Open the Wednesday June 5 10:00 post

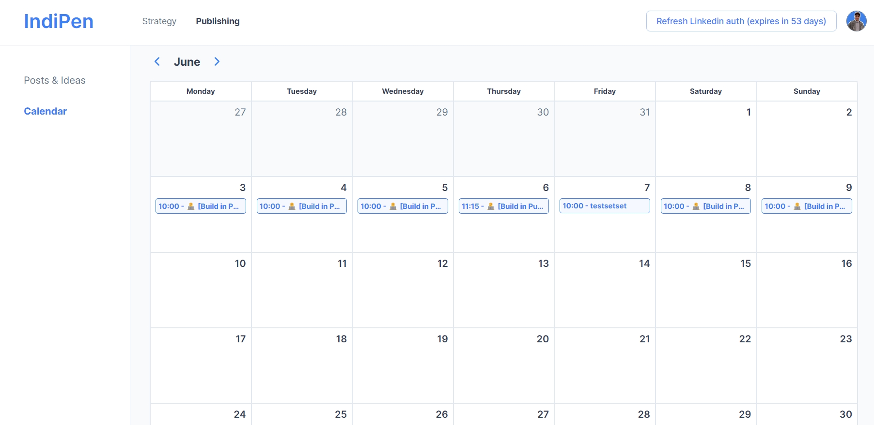pos(403,206)
